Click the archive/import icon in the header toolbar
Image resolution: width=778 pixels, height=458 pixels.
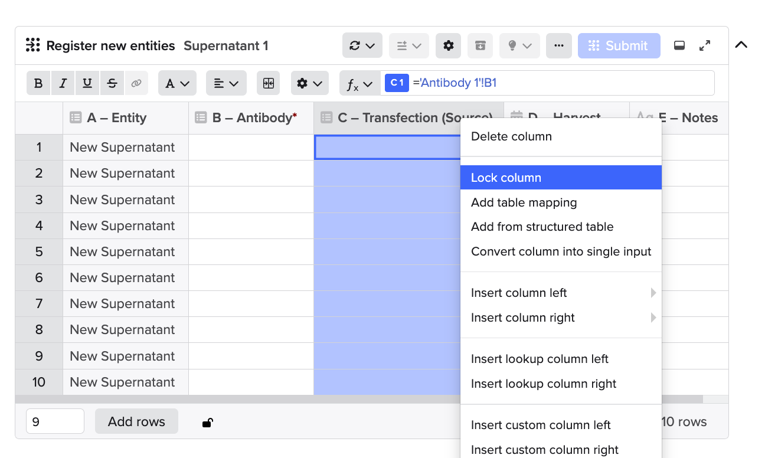(x=480, y=45)
